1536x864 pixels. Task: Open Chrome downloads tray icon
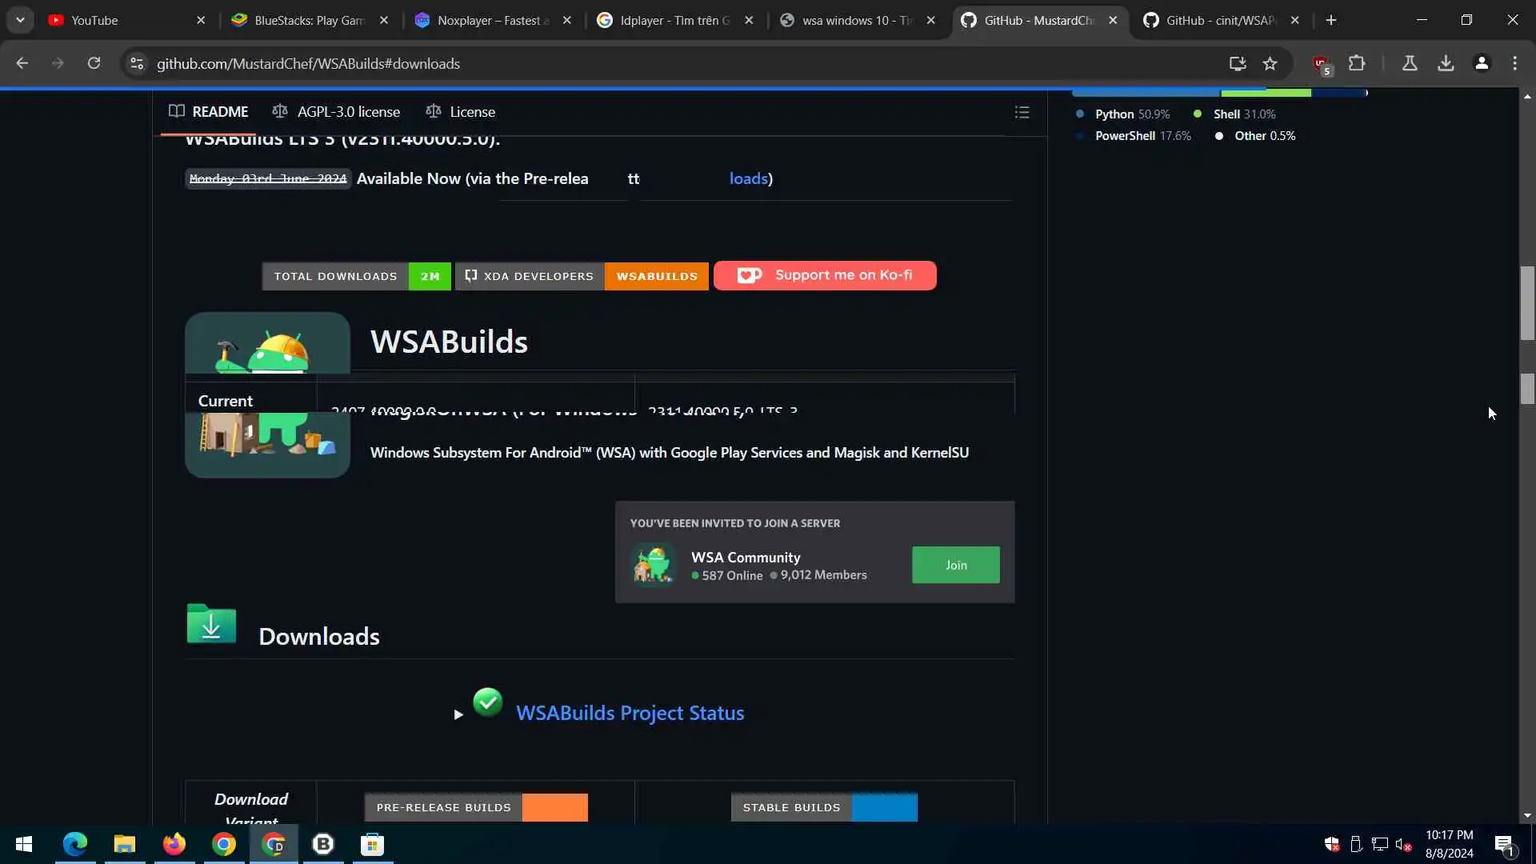1446,63
